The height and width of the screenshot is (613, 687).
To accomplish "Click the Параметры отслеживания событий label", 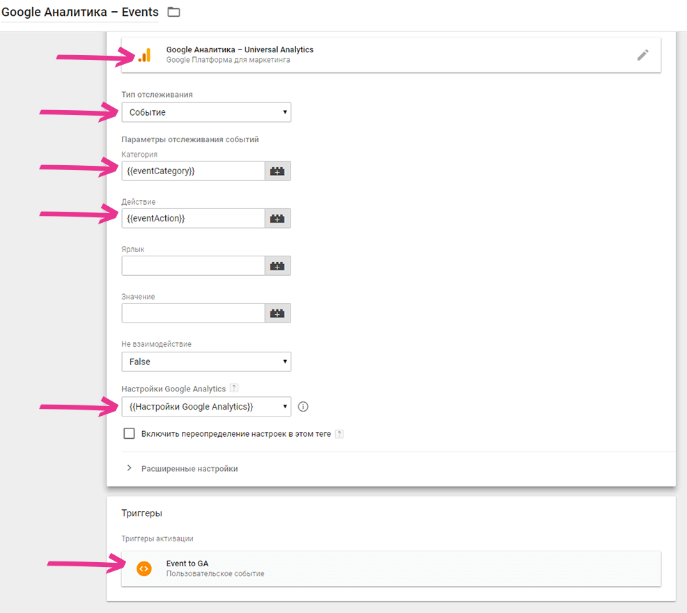I will click(190, 139).
